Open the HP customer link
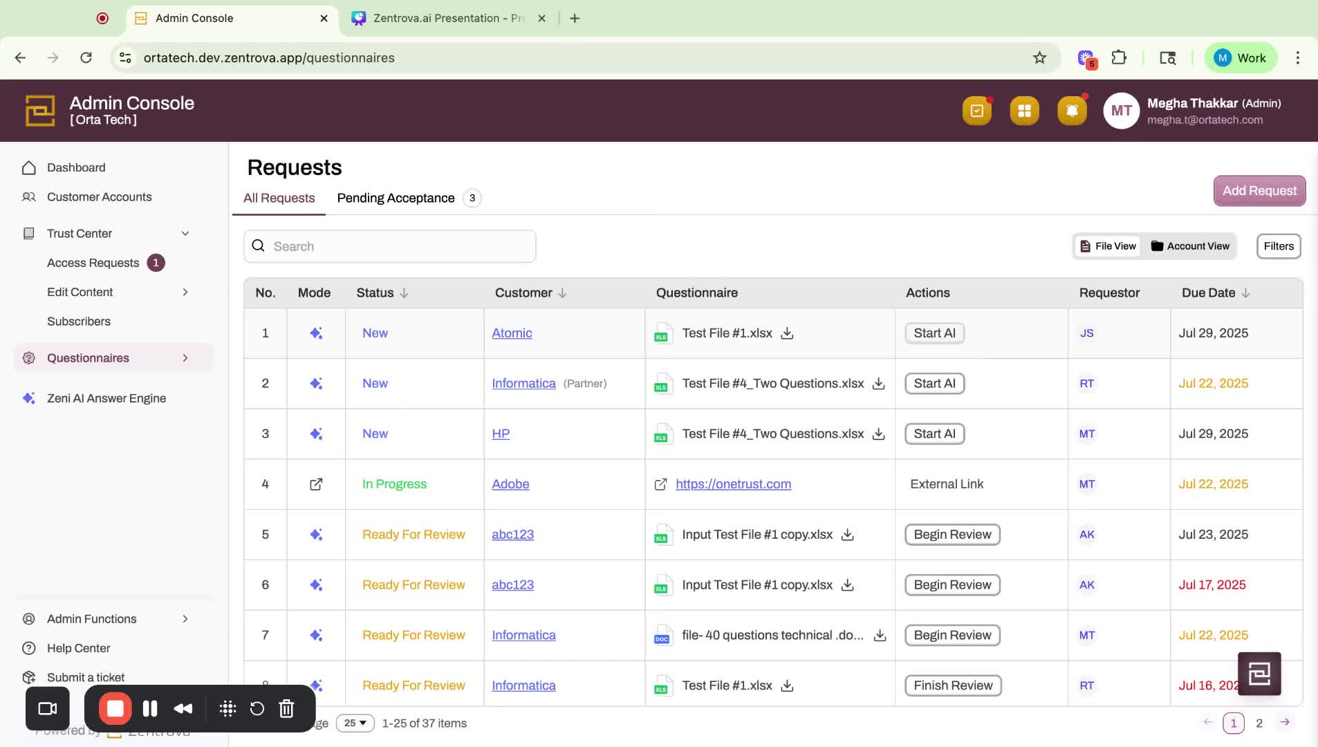This screenshot has height=747, width=1318. point(501,434)
